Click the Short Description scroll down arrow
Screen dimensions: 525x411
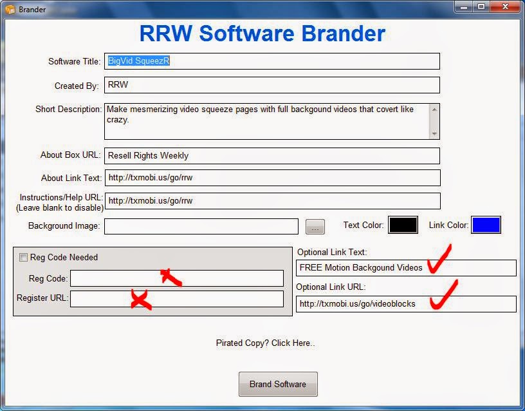434,133
